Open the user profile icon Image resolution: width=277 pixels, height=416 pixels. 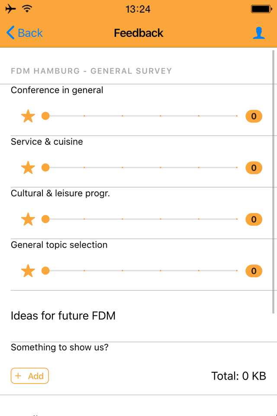coord(259,33)
